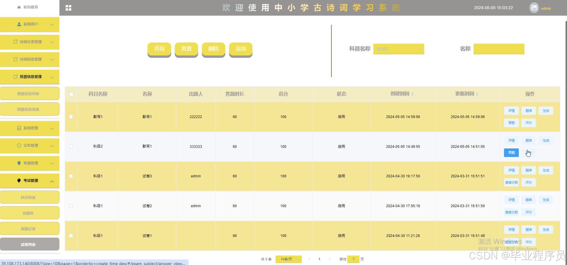Open 班级信息添加 submenu item
Image resolution: width=567 pixels, height=265 pixels.
click(30, 109)
